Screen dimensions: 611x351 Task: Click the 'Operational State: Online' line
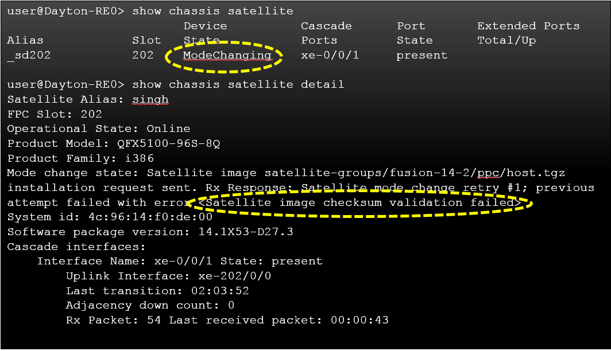(99, 129)
